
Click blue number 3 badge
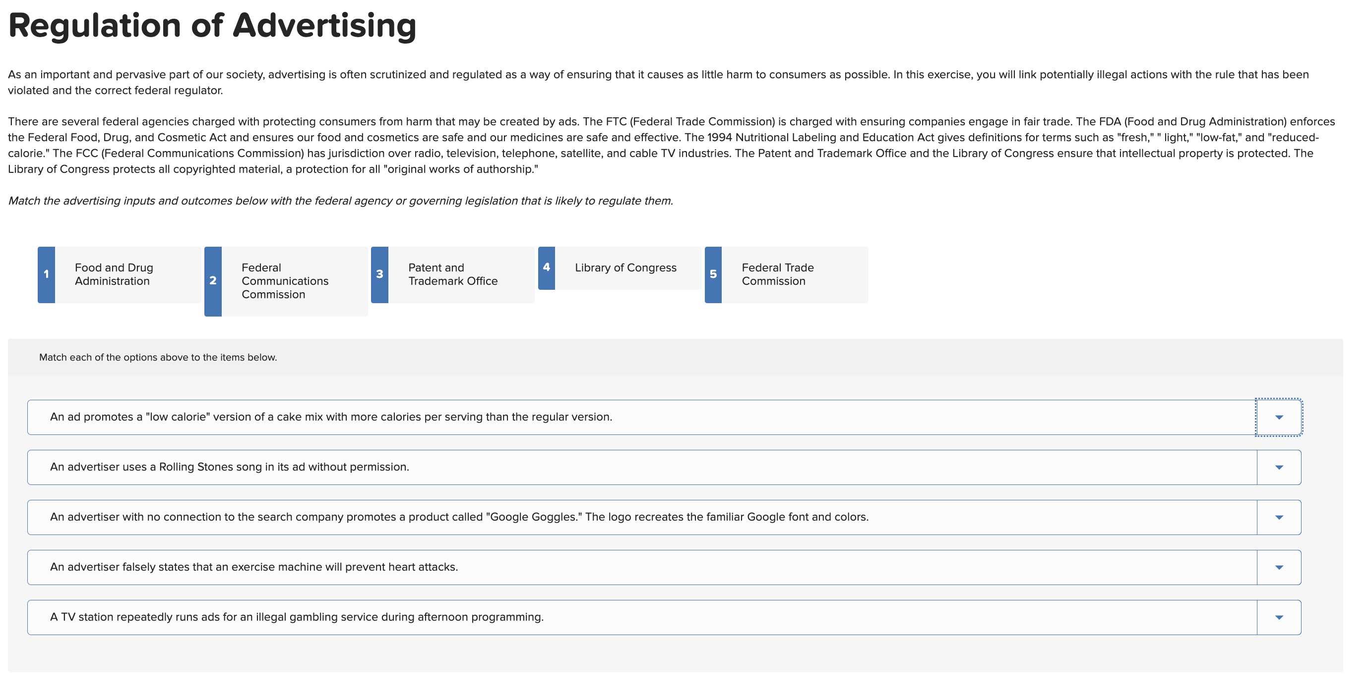pyautogui.click(x=379, y=274)
